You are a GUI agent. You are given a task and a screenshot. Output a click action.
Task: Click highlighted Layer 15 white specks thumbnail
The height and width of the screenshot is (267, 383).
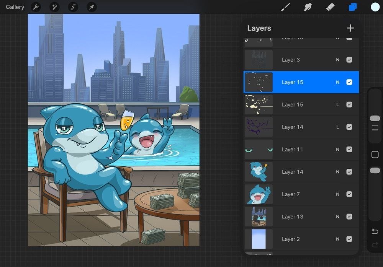(259, 82)
